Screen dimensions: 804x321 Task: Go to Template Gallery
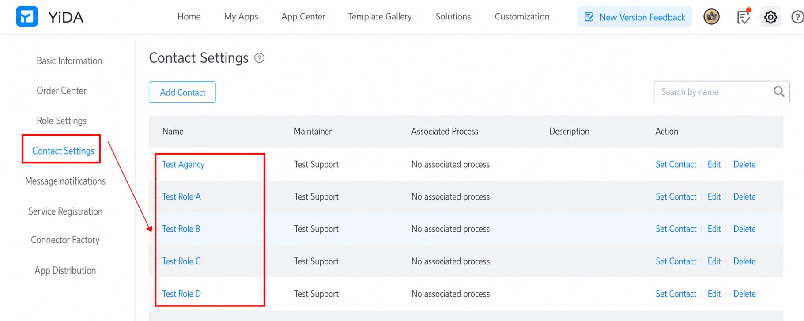pyautogui.click(x=380, y=17)
